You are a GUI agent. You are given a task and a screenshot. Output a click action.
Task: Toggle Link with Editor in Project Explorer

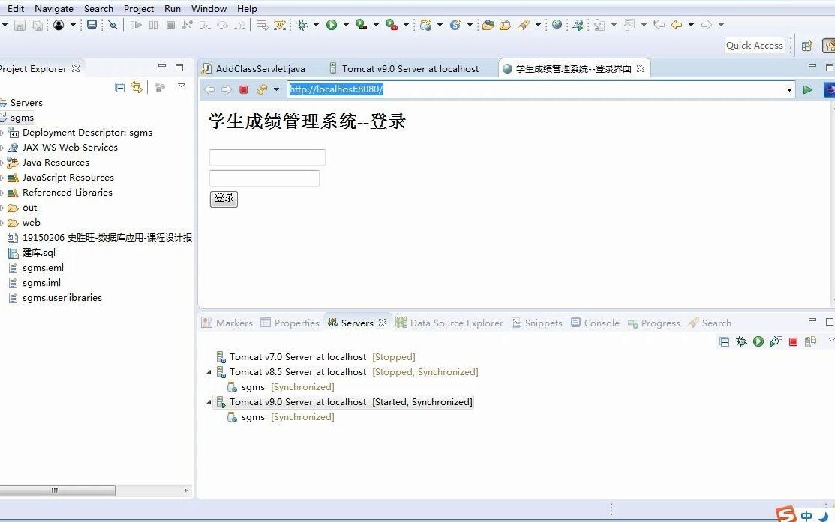(x=137, y=87)
